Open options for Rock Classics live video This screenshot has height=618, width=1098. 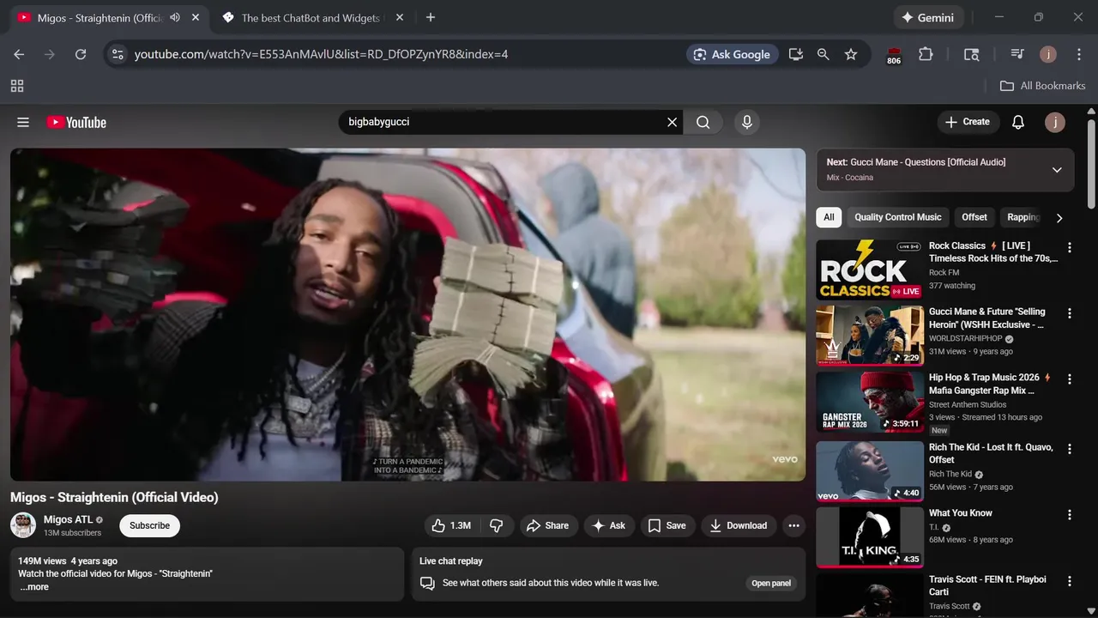pyautogui.click(x=1070, y=248)
